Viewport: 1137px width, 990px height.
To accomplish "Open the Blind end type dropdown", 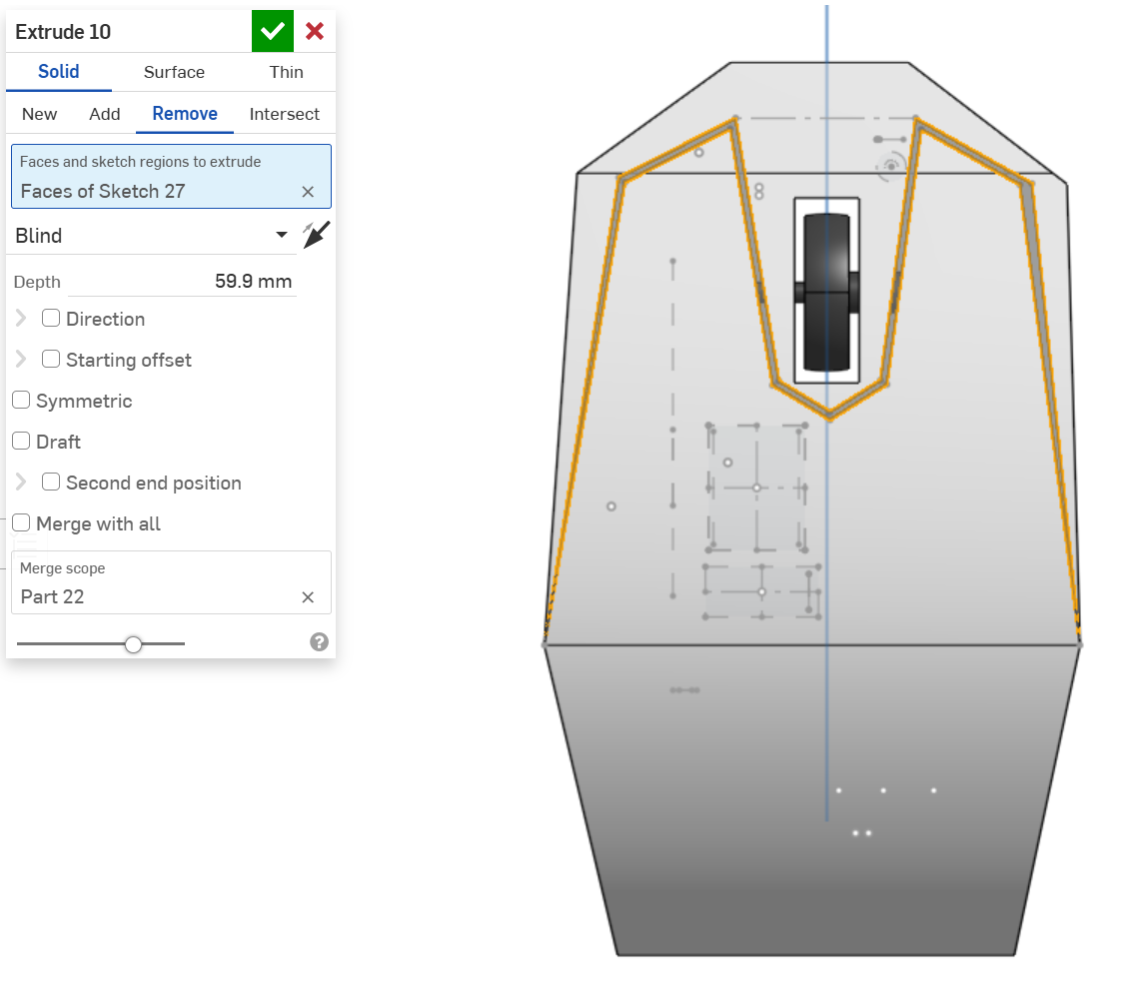I will [x=150, y=236].
